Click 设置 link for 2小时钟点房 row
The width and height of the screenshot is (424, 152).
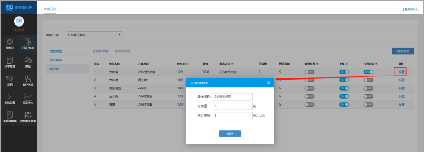point(401,72)
